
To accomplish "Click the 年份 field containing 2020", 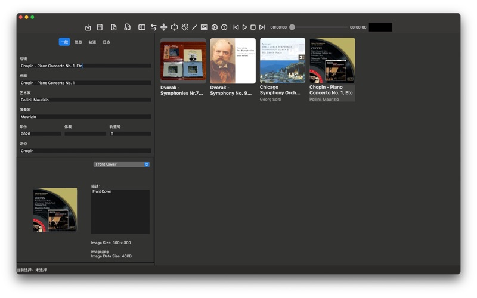I will 40,134.
